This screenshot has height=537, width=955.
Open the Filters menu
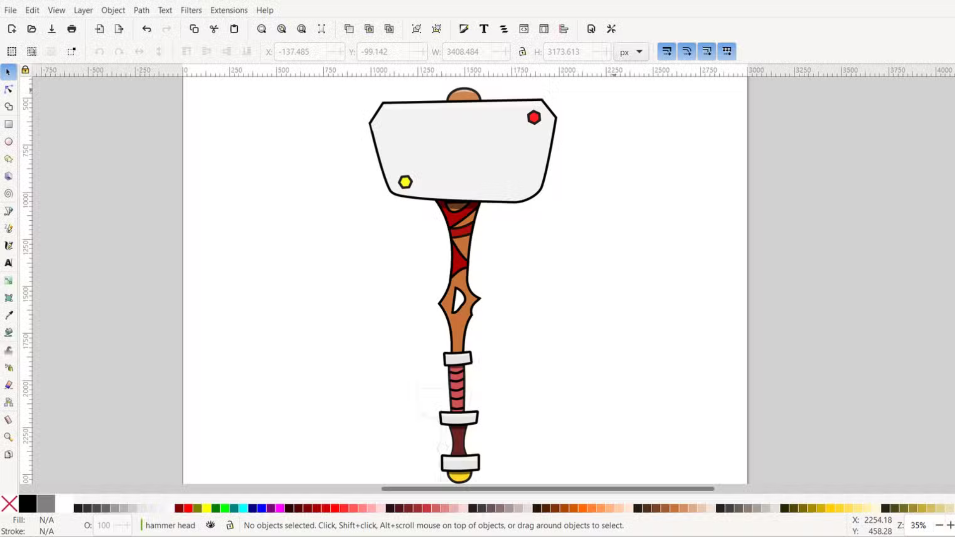click(x=191, y=10)
